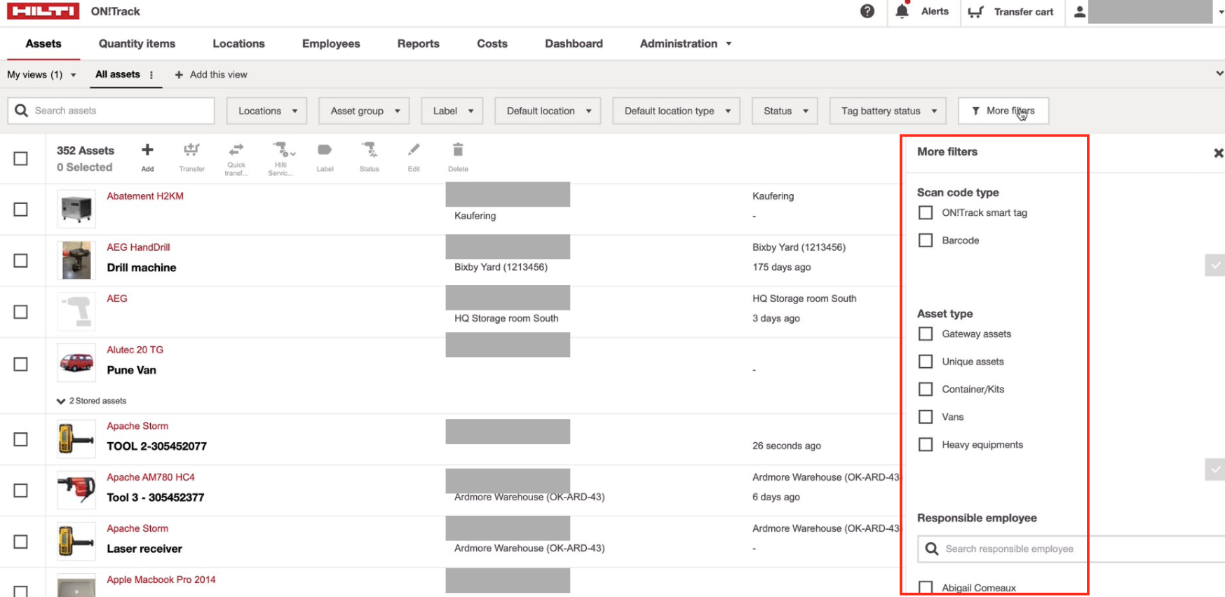Image resolution: width=1225 pixels, height=597 pixels.
Task: Click the Laser receiver thumbnail
Action: click(x=76, y=541)
